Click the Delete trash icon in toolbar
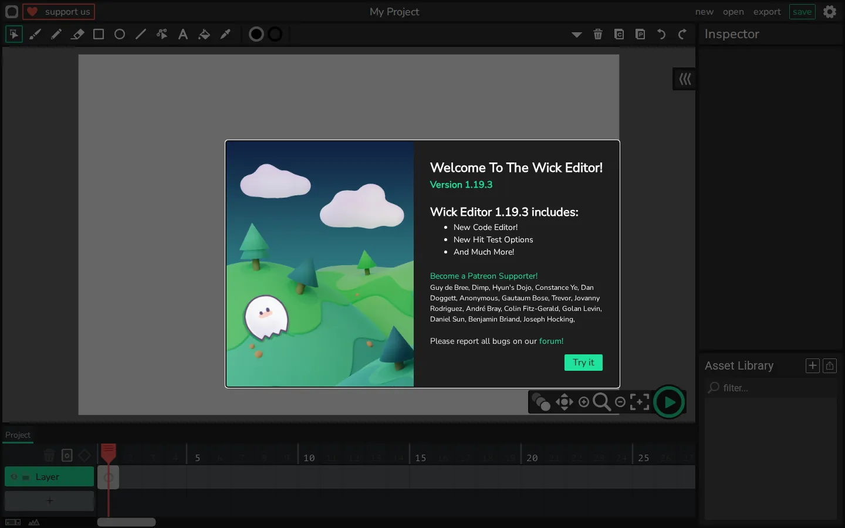The image size is (845, 528). coord(598,34)
